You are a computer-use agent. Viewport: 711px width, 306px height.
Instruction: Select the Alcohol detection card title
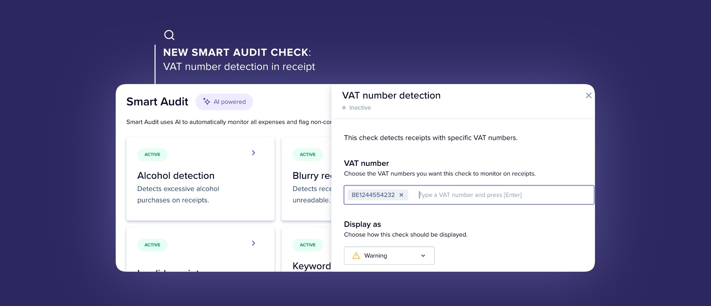pos(176,176)
